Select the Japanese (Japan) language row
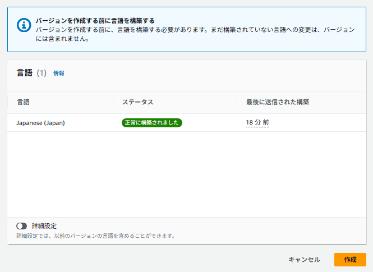Viewport: 373px width, 272px height. 40,123
